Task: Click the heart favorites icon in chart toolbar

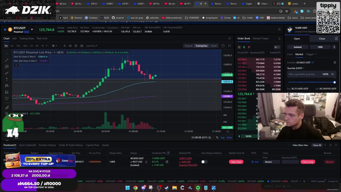Action: [7, 99]
